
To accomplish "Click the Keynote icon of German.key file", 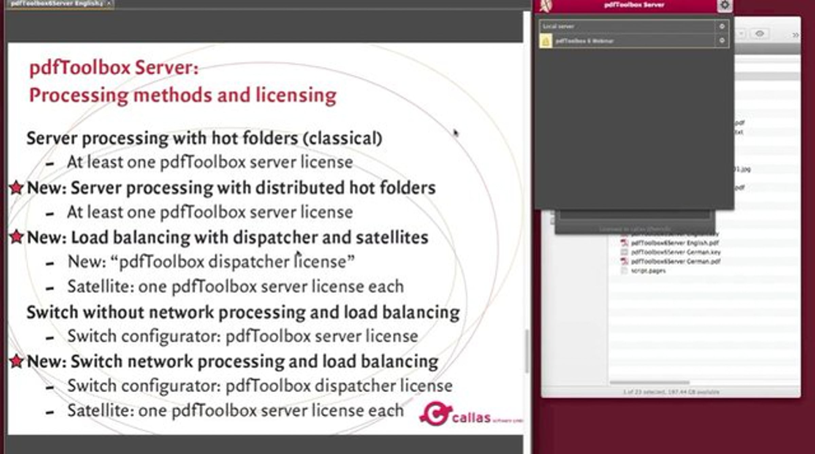I will point(624,252).
